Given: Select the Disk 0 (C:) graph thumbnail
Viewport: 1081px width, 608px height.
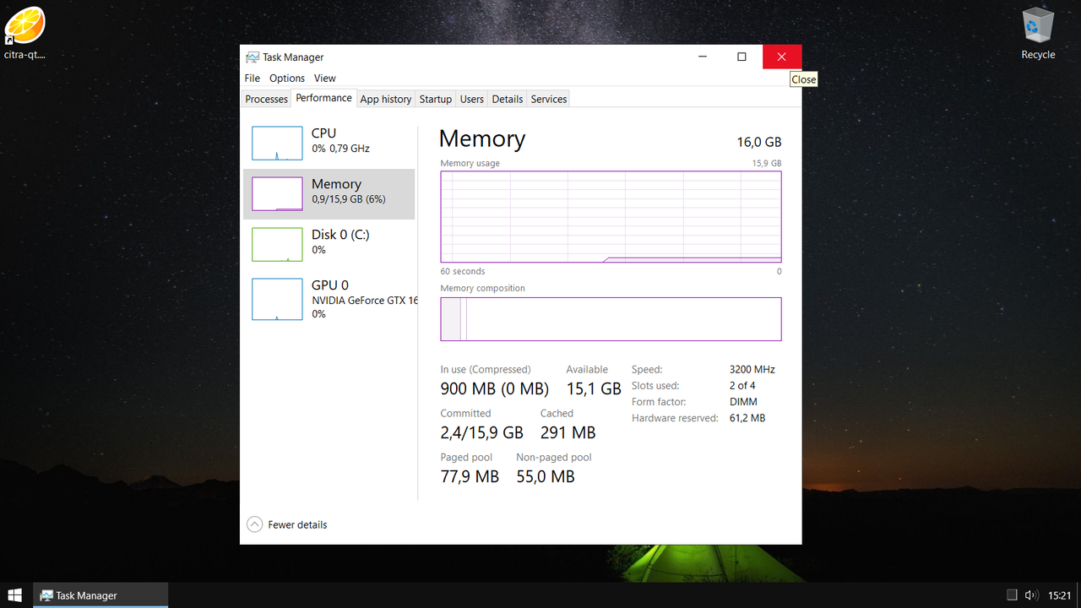Looking at the screenshot, I should coord(277,245).
